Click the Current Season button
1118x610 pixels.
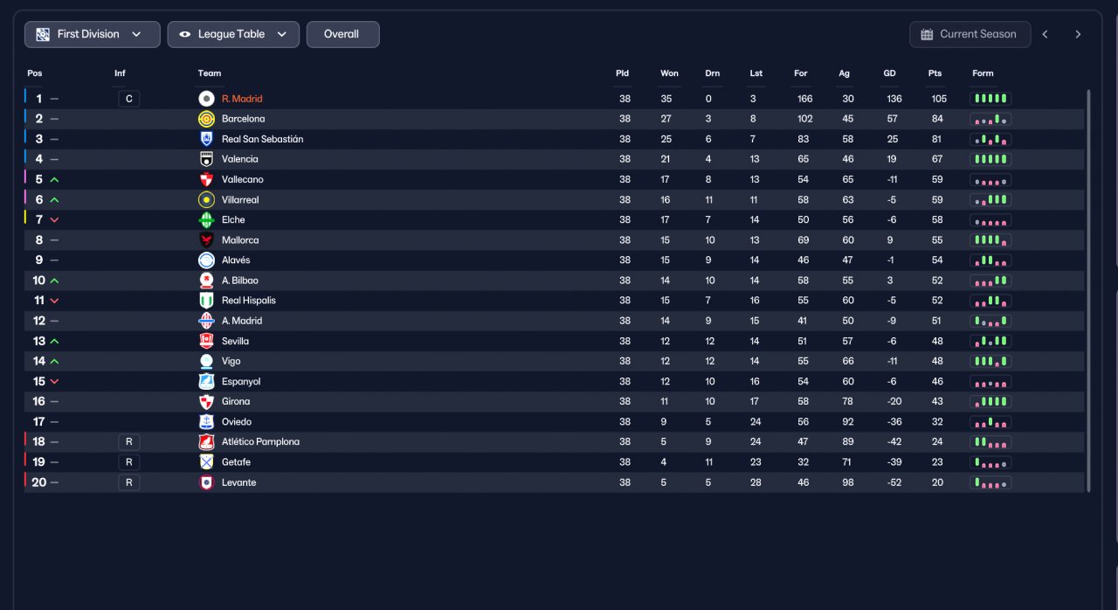tap(970, 34)
